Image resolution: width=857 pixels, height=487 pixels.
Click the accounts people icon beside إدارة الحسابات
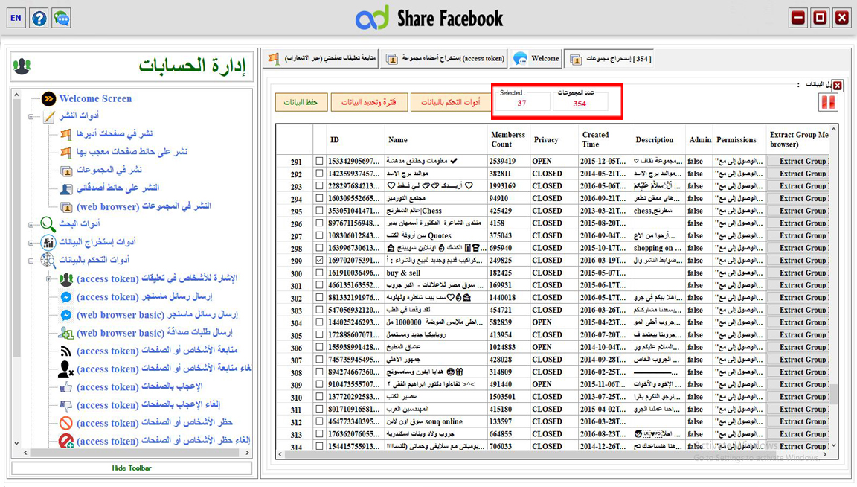coord(22,66)
